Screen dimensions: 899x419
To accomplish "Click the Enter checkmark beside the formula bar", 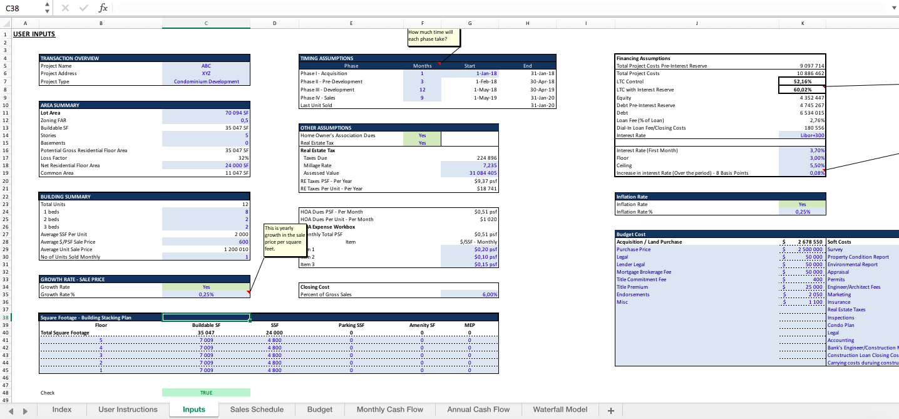I will pyautogui.click(x=83, y=8).
